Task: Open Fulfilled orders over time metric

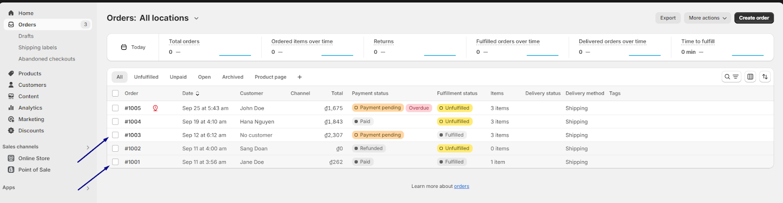Action: [x=517, y=47]
